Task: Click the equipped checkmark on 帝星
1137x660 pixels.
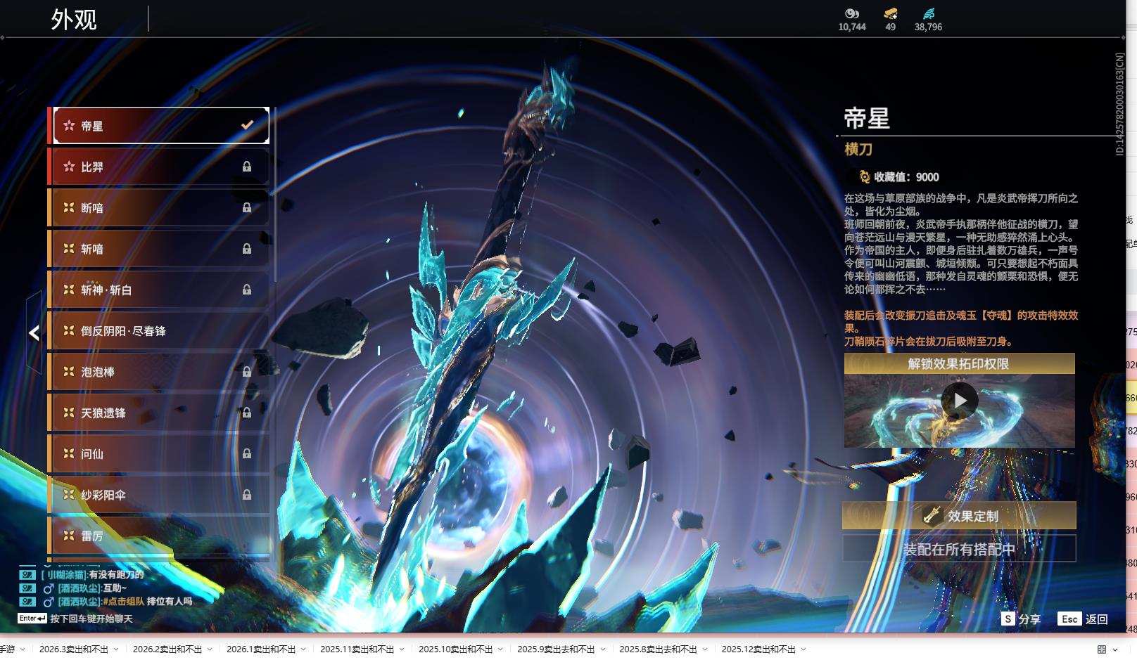Action: (247, 125)
